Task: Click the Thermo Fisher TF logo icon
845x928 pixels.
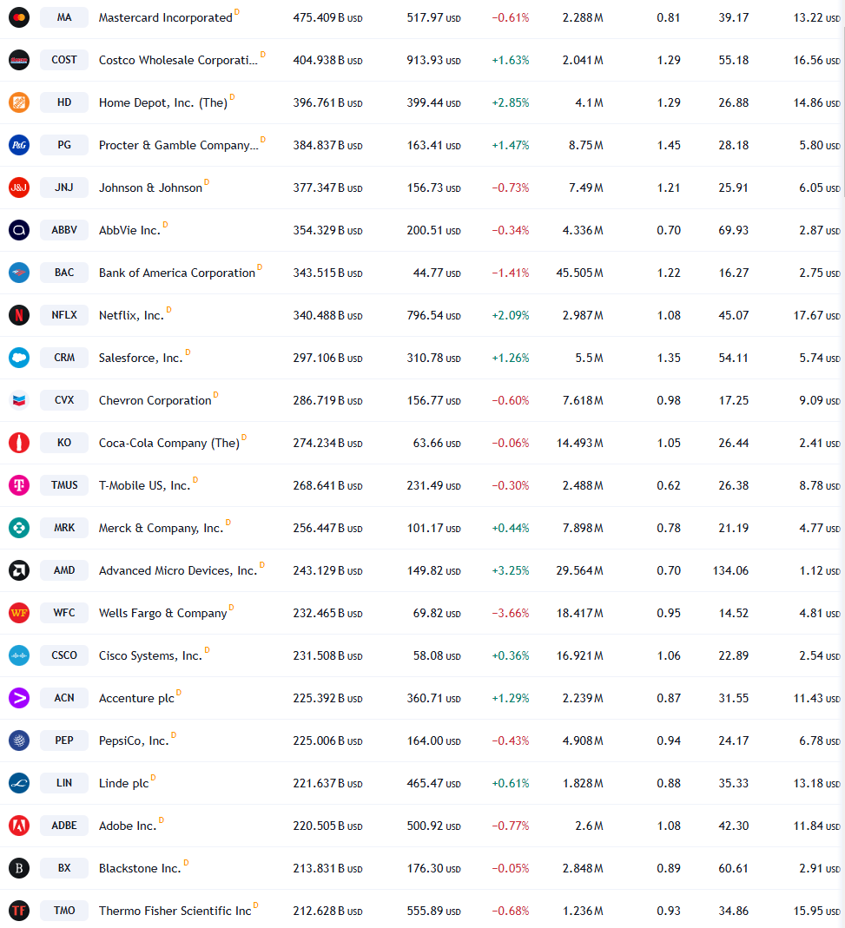Action: 19,911
